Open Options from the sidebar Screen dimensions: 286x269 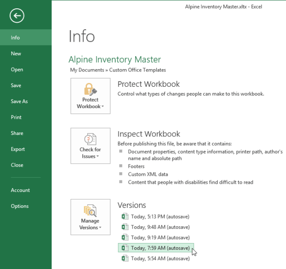tap(20, 206)
